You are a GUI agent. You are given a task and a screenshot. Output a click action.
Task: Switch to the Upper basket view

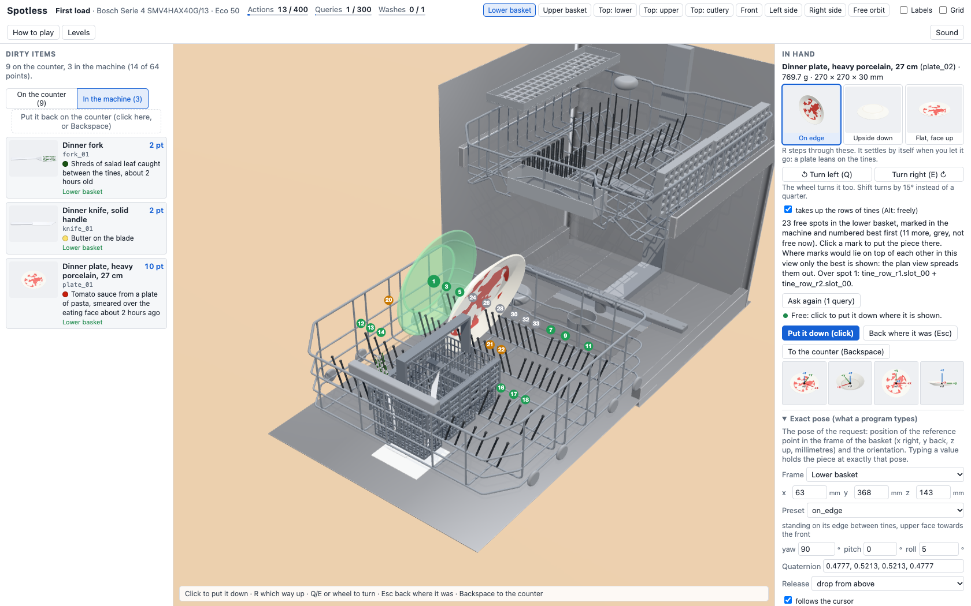tap(565, 10)
